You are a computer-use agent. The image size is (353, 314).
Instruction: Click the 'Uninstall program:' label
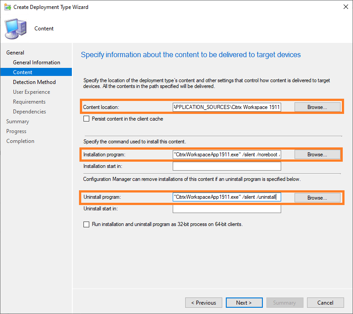pos(102,197)
